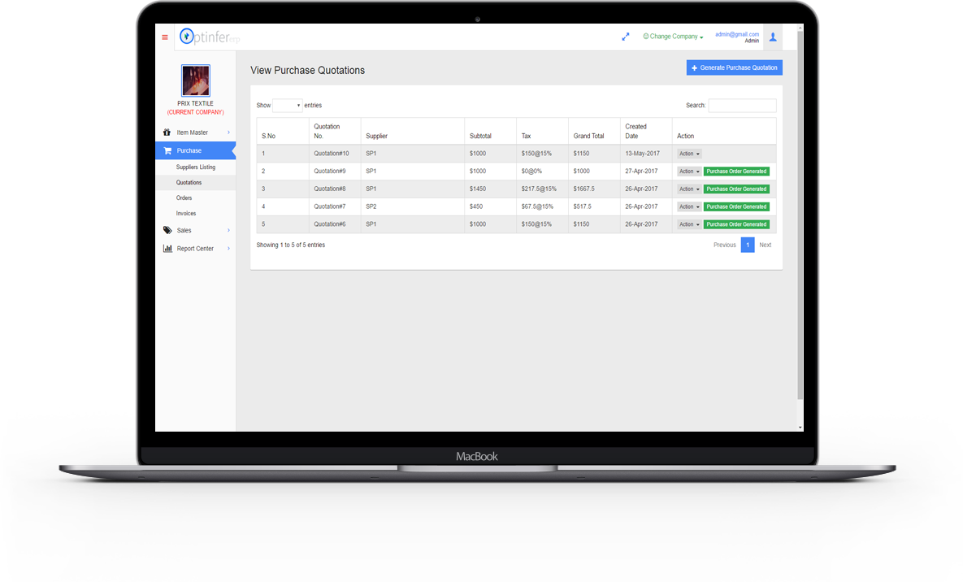Open Orders submenu item

[195, 198]
